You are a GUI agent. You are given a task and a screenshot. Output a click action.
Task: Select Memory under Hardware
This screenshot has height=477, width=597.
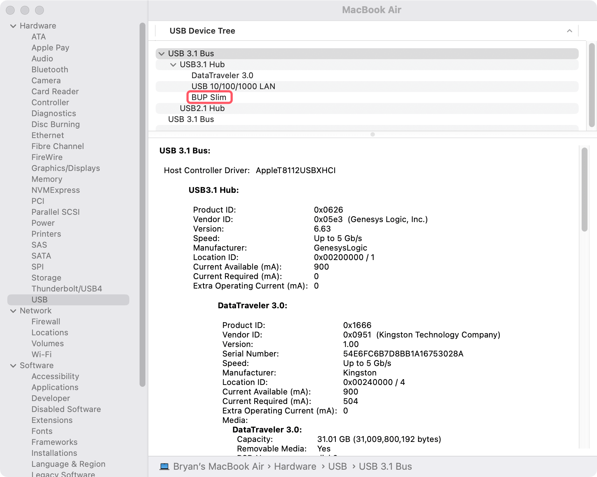(47, 179)
